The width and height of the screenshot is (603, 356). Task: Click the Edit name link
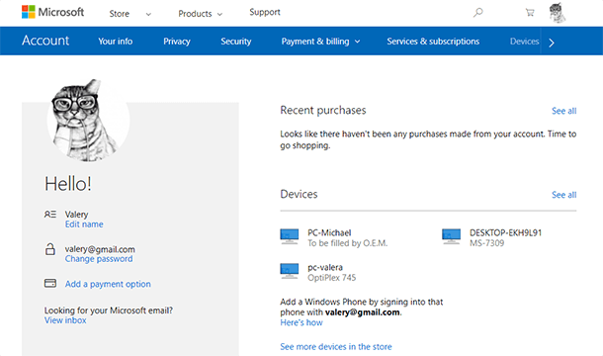pos(84,224)
